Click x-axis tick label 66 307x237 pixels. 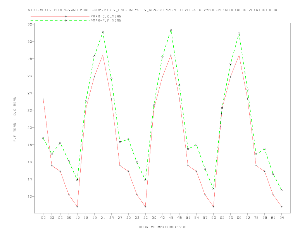(x=231, y=218)
